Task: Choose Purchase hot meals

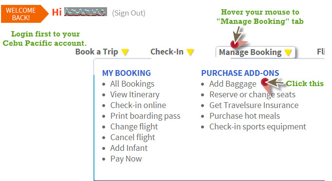Action: click(244, 116)
